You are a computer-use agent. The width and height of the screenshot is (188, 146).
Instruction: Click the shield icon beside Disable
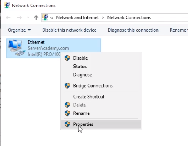(67, 58)
